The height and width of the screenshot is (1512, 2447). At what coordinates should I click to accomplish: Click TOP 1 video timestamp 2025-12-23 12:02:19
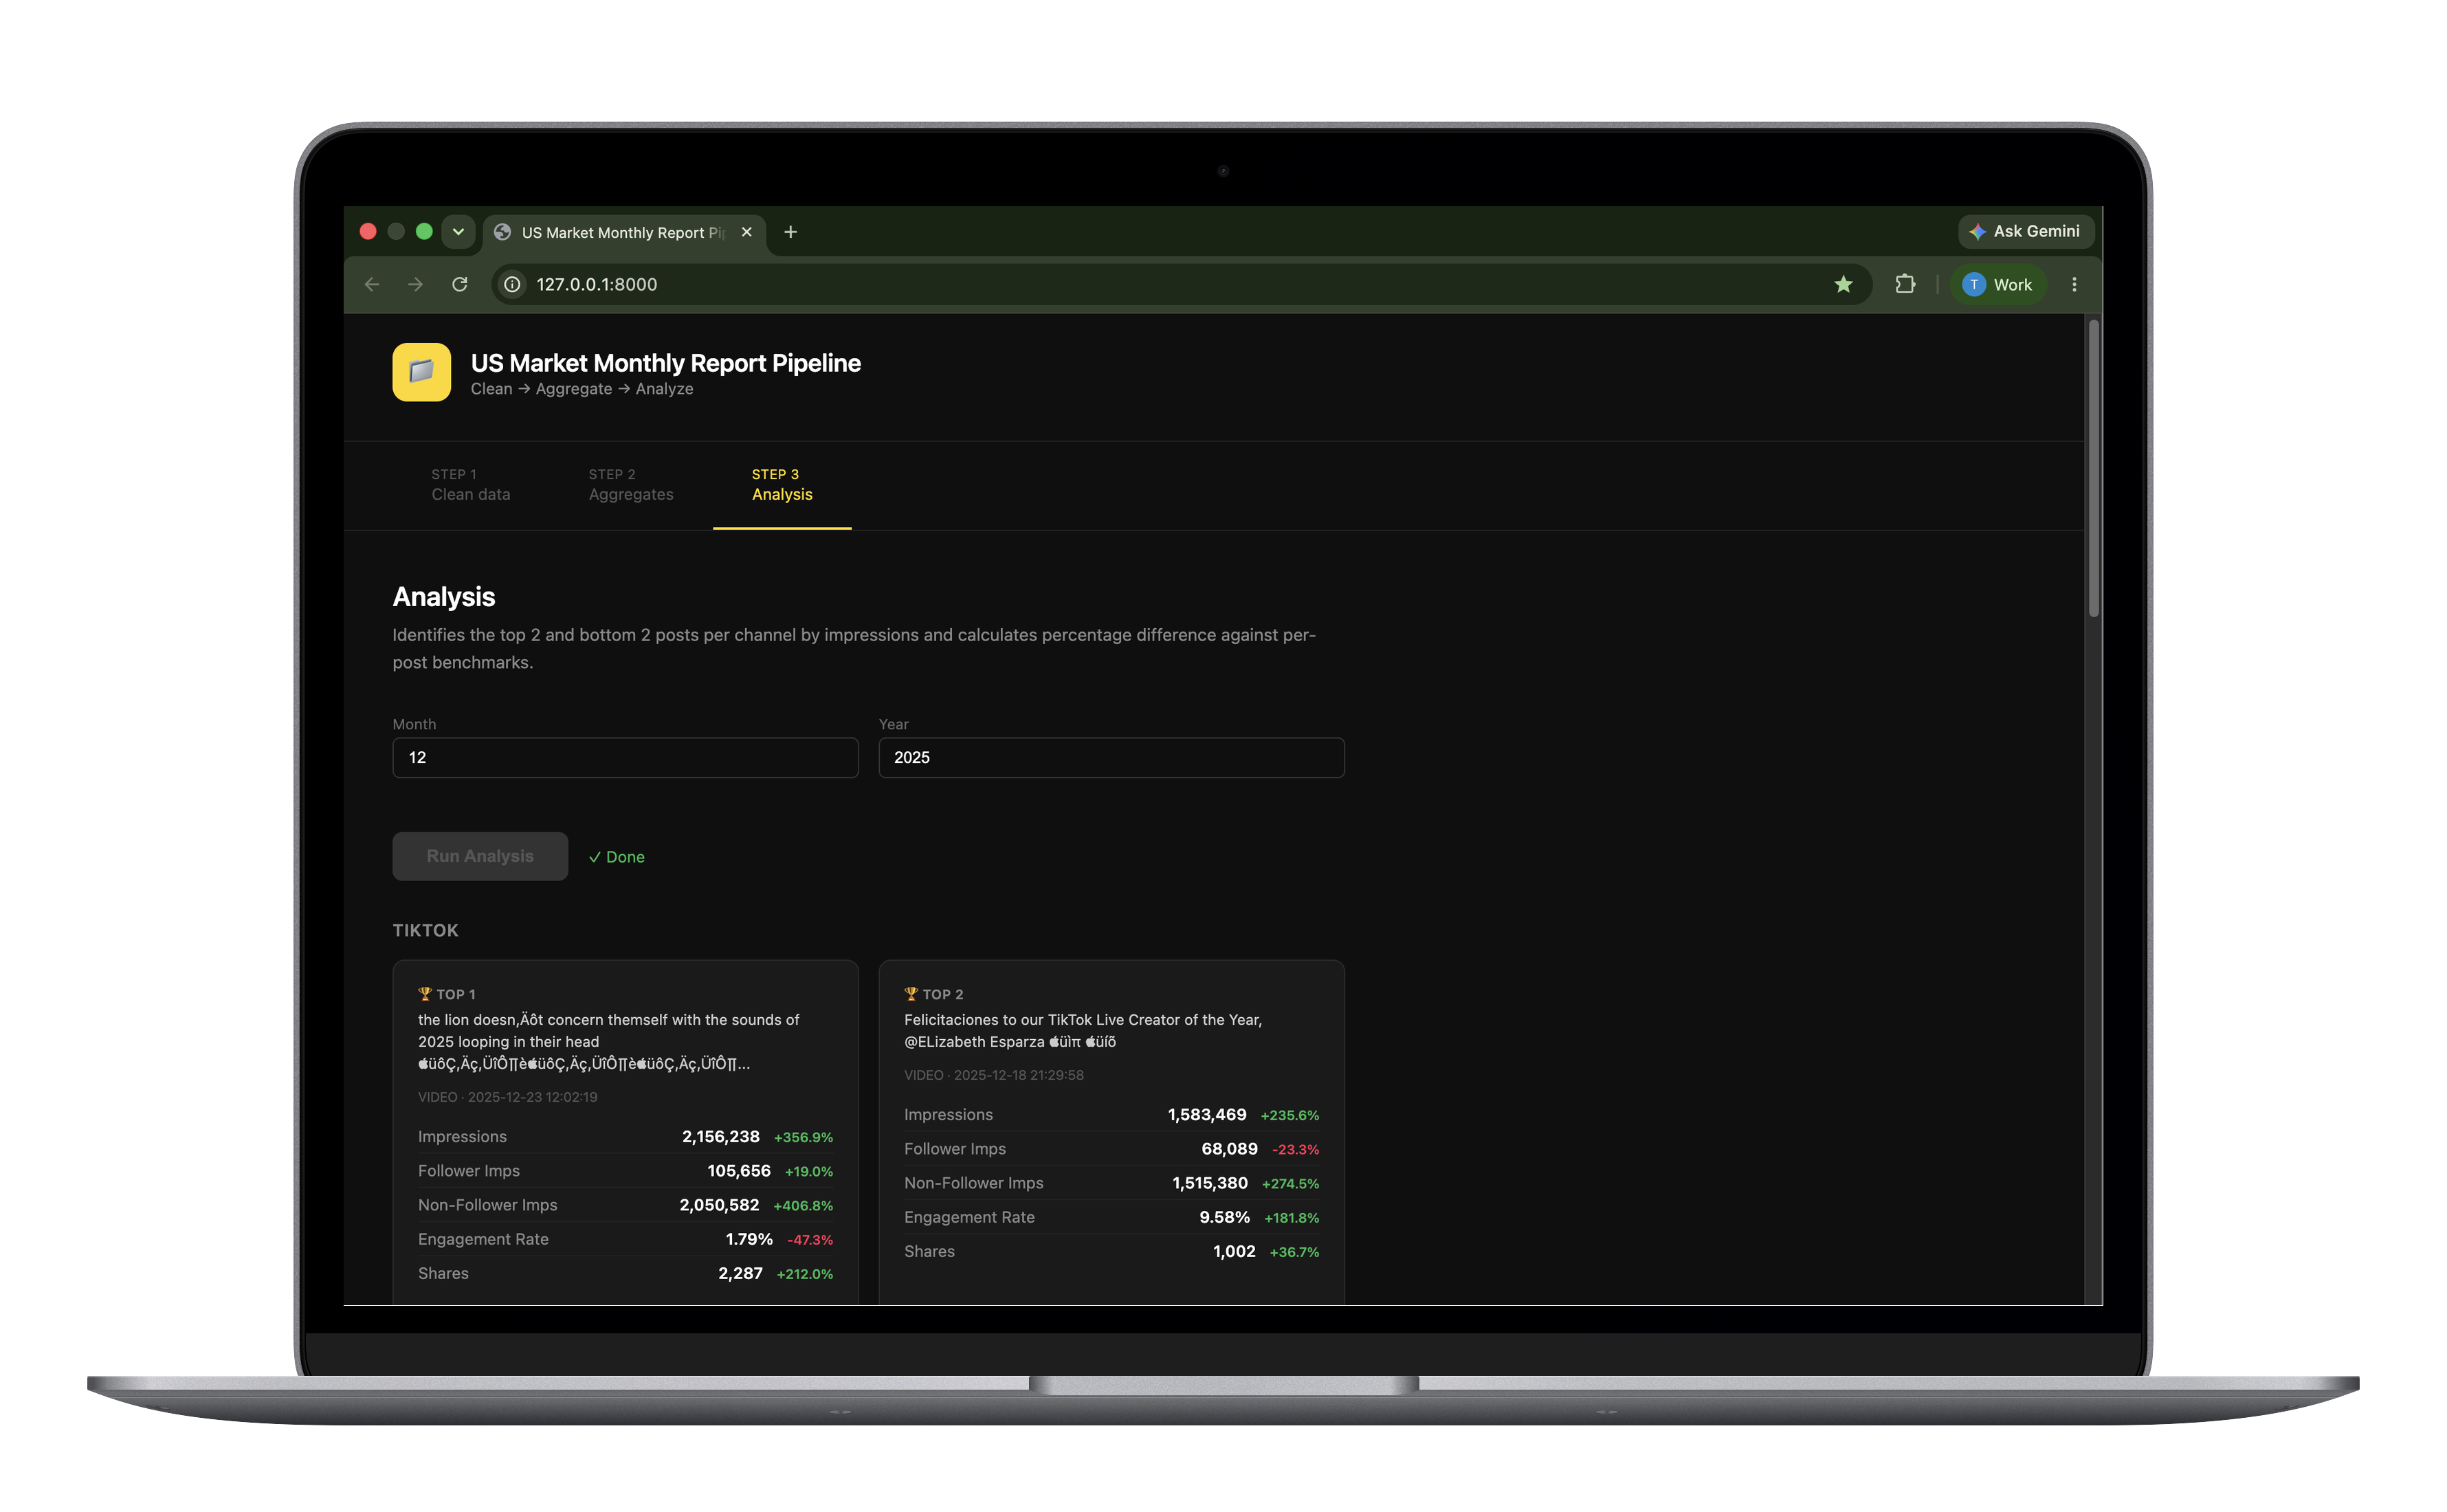click(532, 1097)
